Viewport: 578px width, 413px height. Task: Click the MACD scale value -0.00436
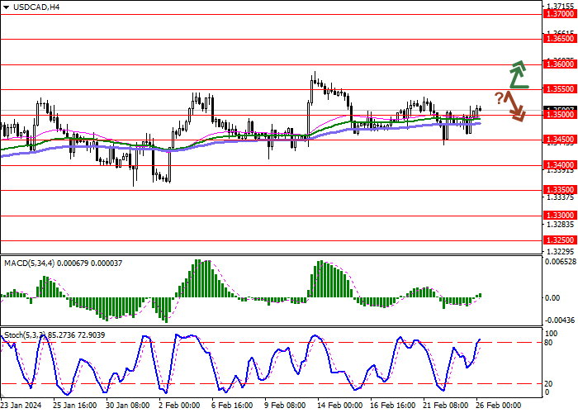(x=561, y=320)
